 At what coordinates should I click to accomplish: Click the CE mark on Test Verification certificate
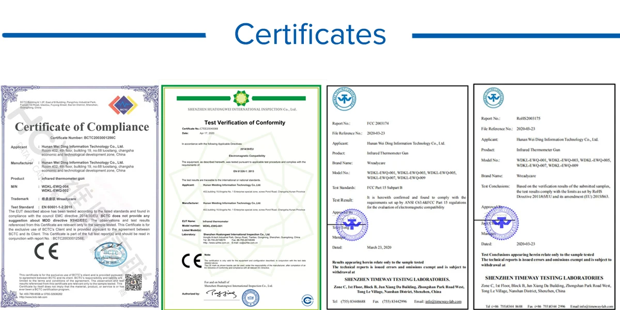pyautogui.click(x=192, y=260)
